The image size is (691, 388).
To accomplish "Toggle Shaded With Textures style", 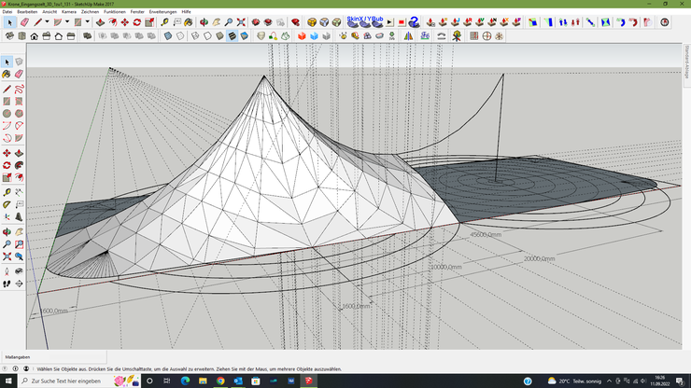I will (x=233, y=36).
